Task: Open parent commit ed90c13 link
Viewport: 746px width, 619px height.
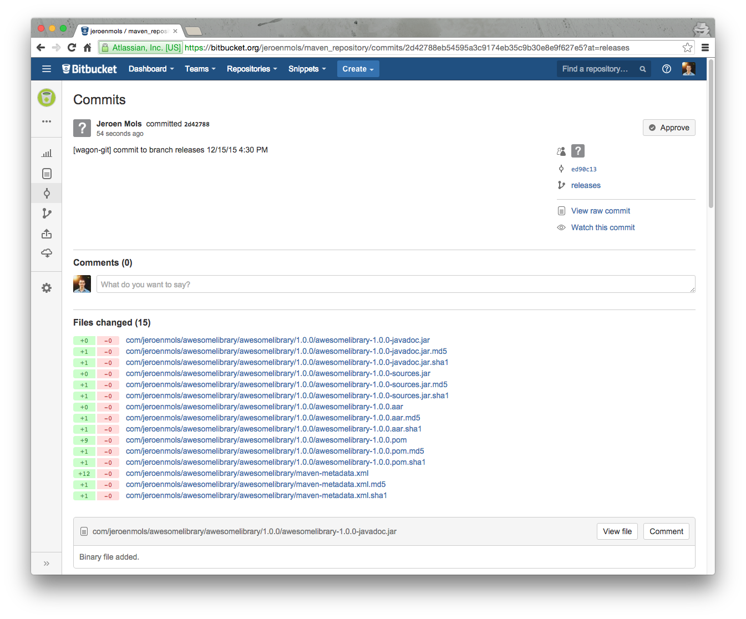Action: click(x=584, y=169)
